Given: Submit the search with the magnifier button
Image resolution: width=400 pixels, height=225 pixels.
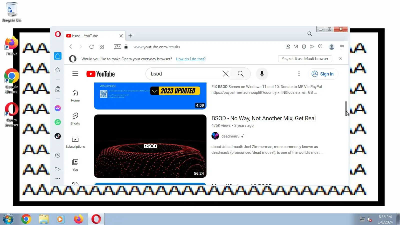Looking at the screenshot, I should click(240, 74).
